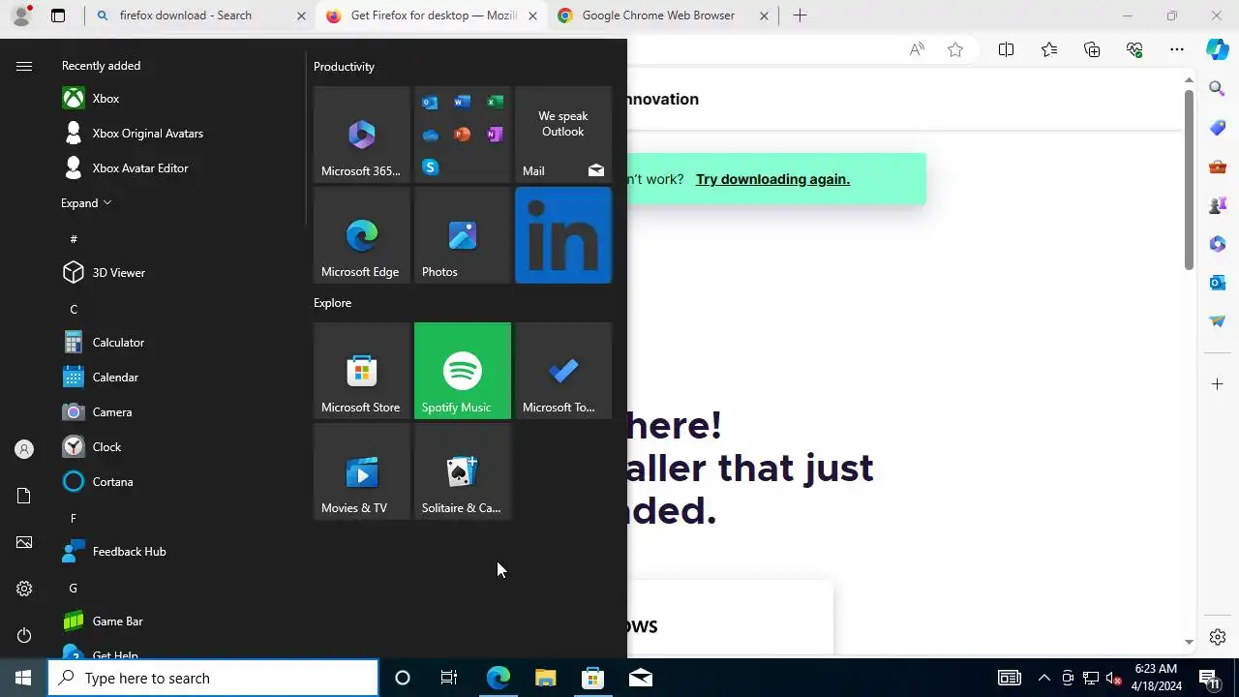The height and width of the screenshot is (697, 1239).
Task: Launch Spotify Music tile
Action: [x=463, y=371]
